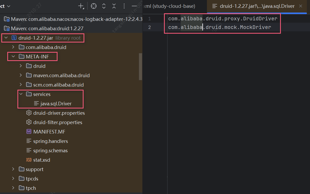
Task: Click the expand all icon in project toolbar
Action: (104, 6)
